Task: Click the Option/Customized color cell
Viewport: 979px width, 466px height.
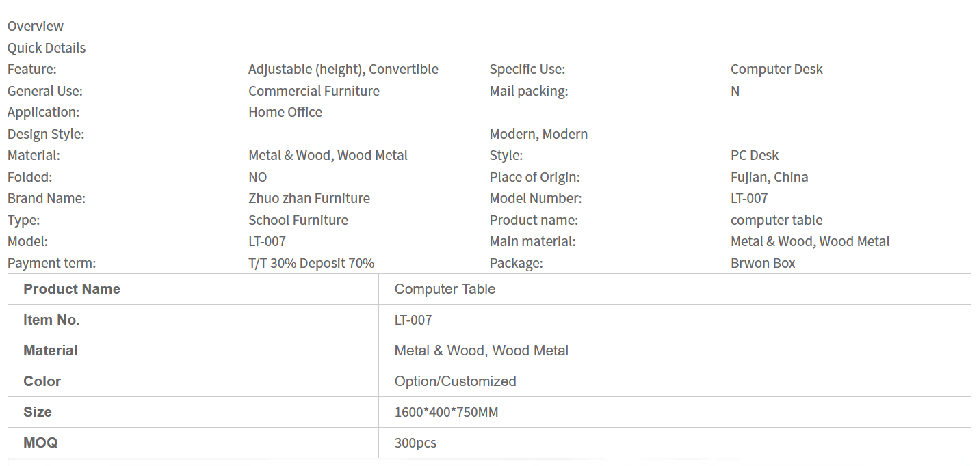Action: (x=455, y=381)
